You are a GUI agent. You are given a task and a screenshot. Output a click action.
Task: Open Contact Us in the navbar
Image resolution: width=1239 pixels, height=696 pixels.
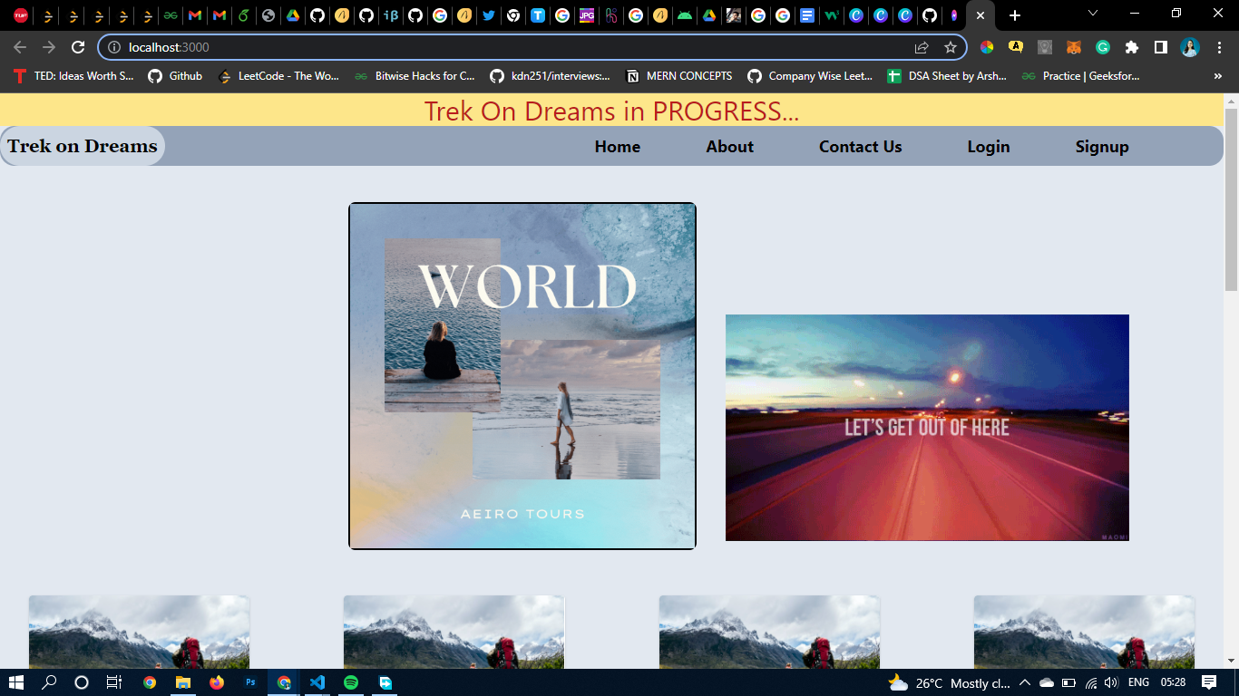[x=860, y=147]
